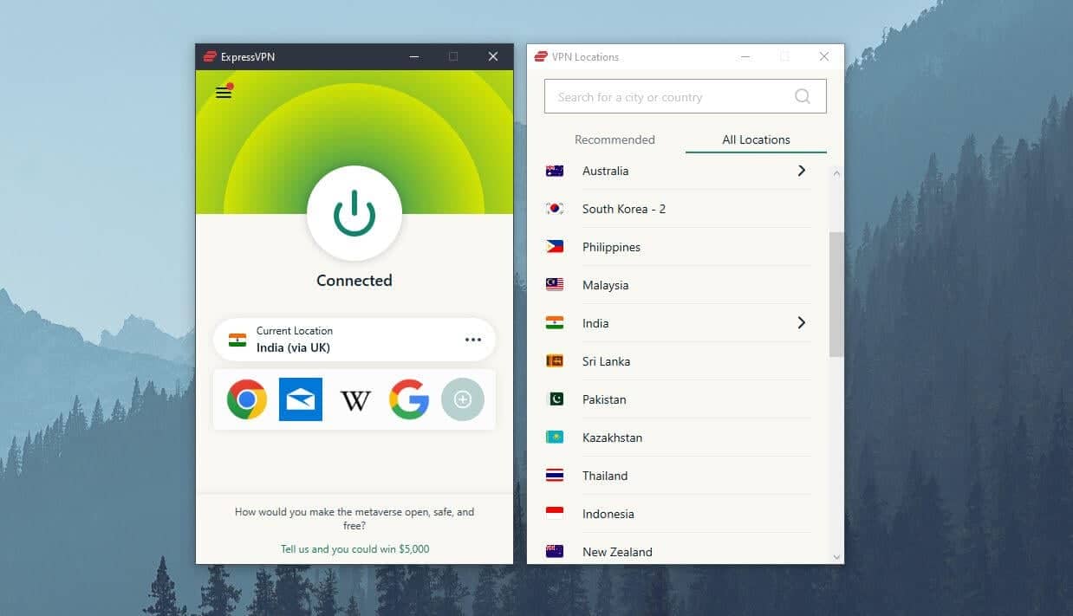Close the VPN Locations window
Screen dimensions: 1073x616
coord(824,57)
